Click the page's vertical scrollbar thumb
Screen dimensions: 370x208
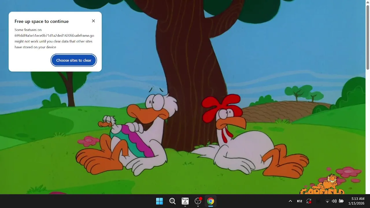tap(368, 37)
